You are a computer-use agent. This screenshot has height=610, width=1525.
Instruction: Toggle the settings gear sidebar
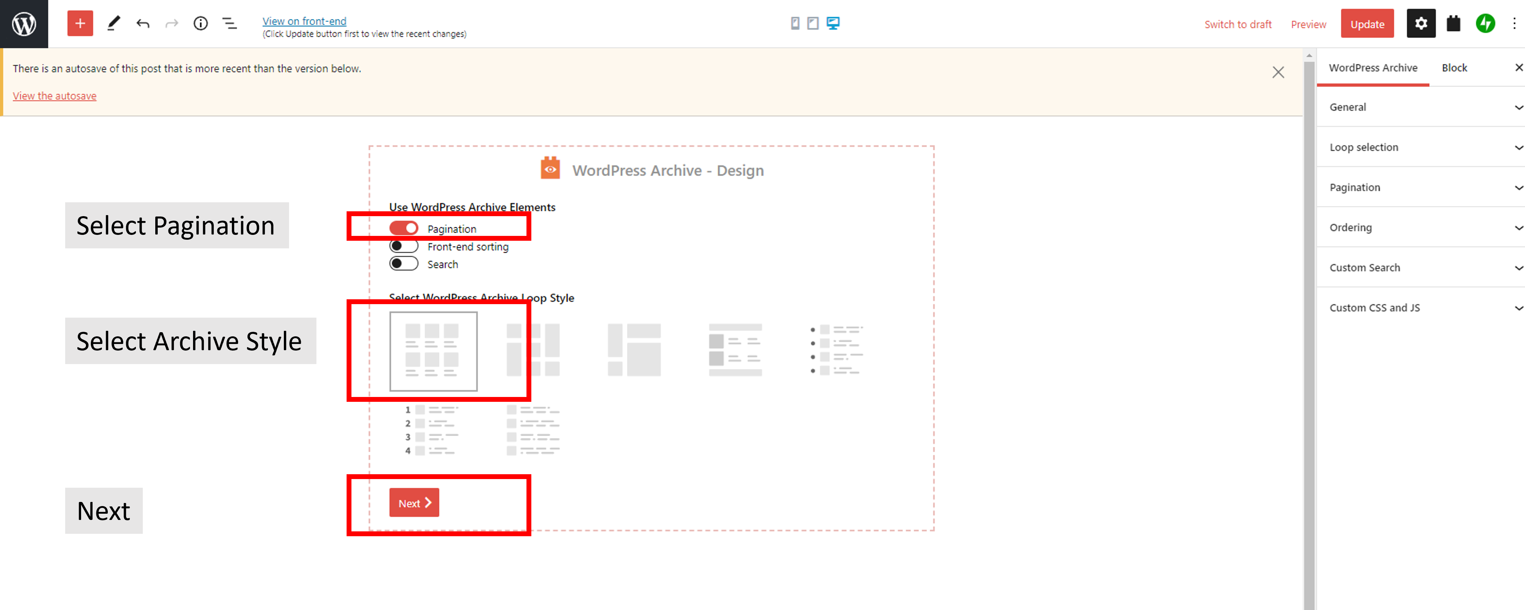coord(1421,24)
